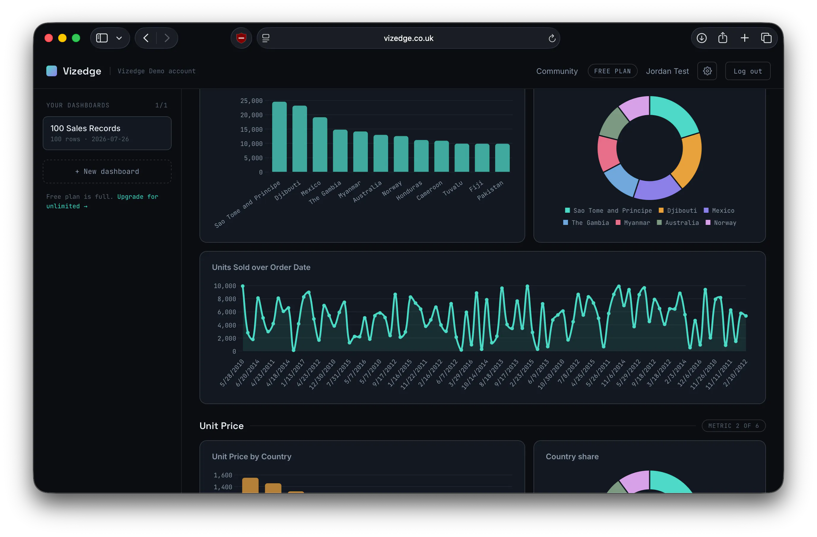
Task: Click the Vizedge Demo account label
Action: [156, 71]
